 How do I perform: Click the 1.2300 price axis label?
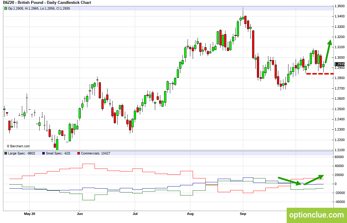click(340, 130)
